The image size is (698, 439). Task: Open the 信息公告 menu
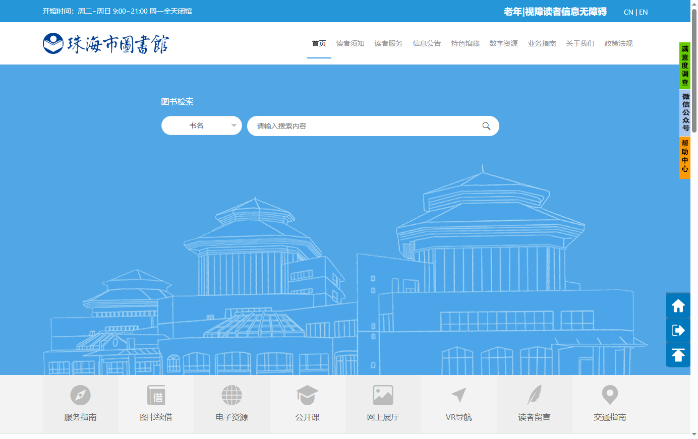tap(427, 43)
